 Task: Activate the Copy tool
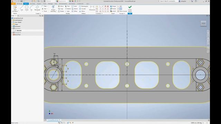(x=61, y=9)
